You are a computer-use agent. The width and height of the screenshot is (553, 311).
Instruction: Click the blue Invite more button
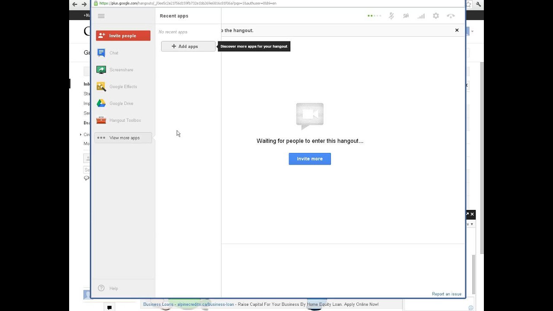tap(310, 159)
